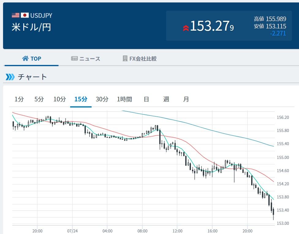Click the building icon beside FX会社比較

(125, 58)
